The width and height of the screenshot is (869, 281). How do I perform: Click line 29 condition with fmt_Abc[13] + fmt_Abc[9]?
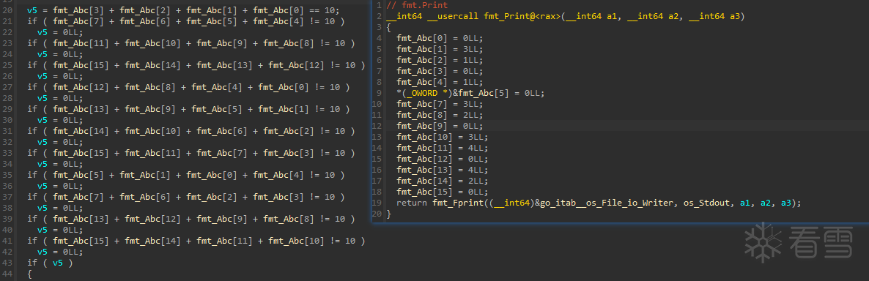pos(188,110)
